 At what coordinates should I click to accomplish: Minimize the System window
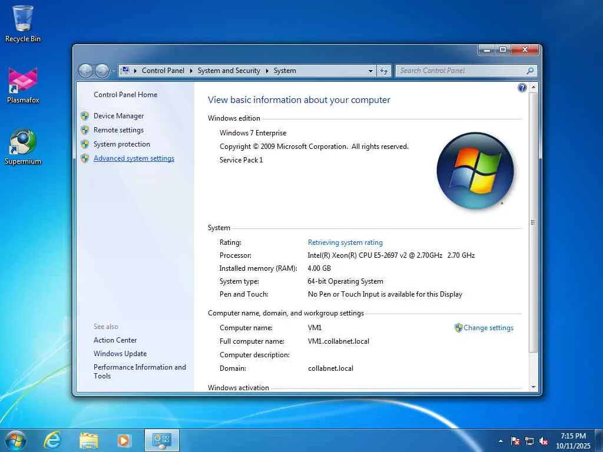coord(487,49)
